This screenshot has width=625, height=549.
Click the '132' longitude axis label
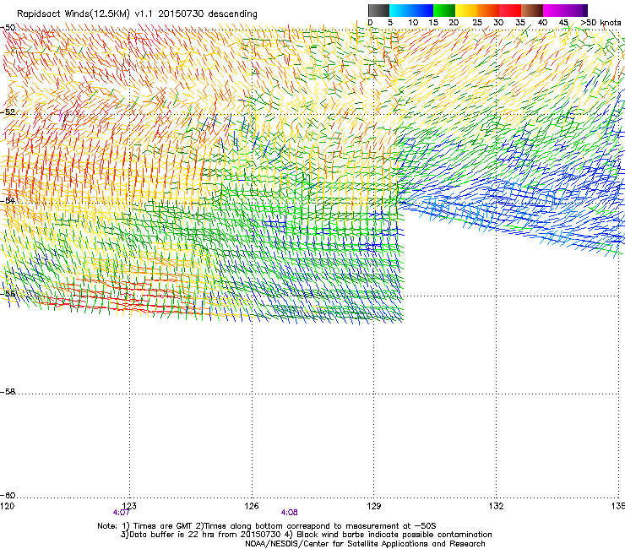(x=496, y=506)
